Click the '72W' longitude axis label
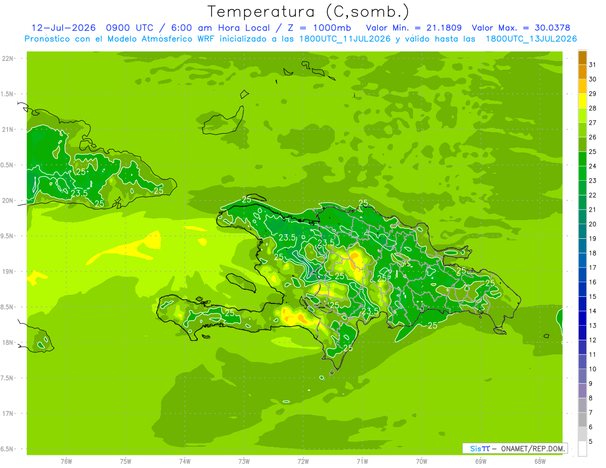 (x=303, y=461)
